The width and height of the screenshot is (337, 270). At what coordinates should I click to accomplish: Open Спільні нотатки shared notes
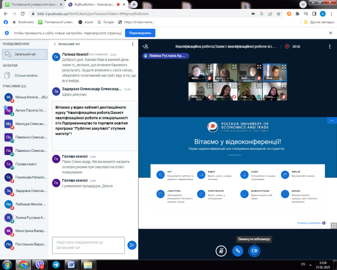(26, 76)
